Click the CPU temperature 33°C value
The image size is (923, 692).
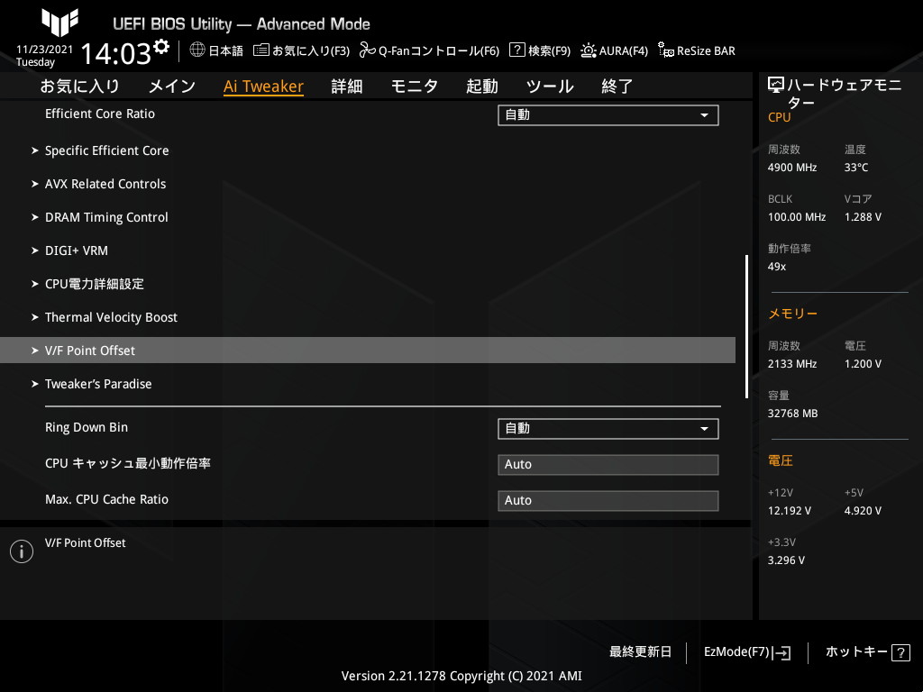click(x=856, y=168)
